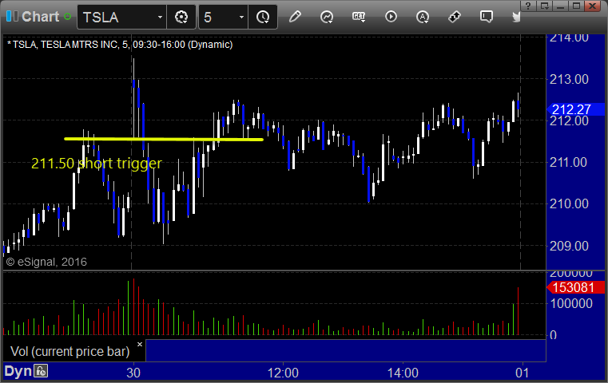Click the GET toolbar button
608x383 pixels.
359,17
